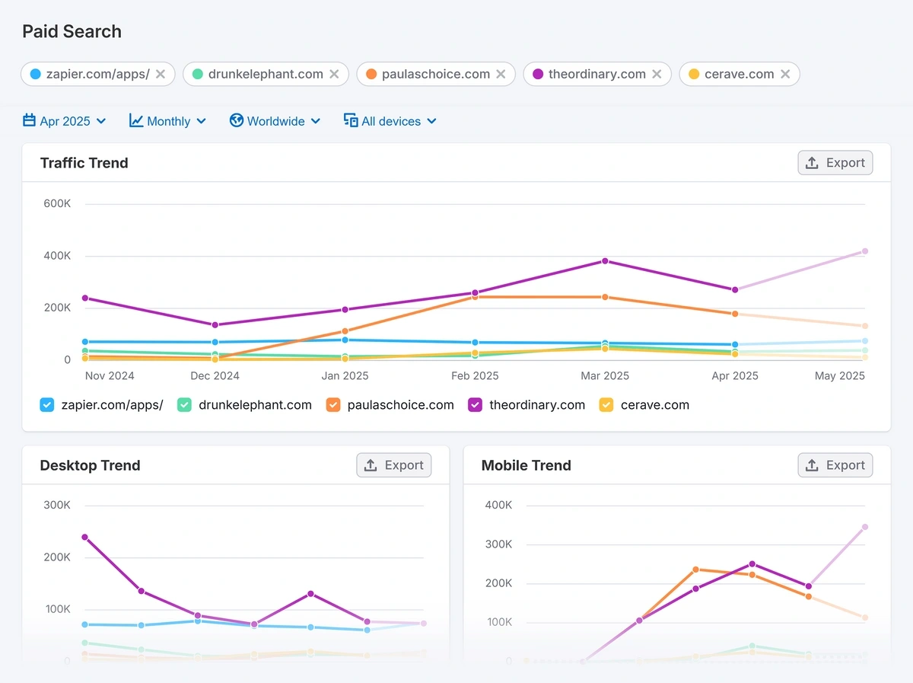Export the Traffic Trend chart
Image resolution: width=913 pixels, height=683 pixels.
click(835, 163)
